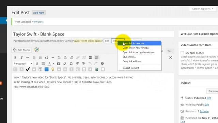Toggle the toolbar kitchen sink
218x123 pixels.
(x=96, y=58)
